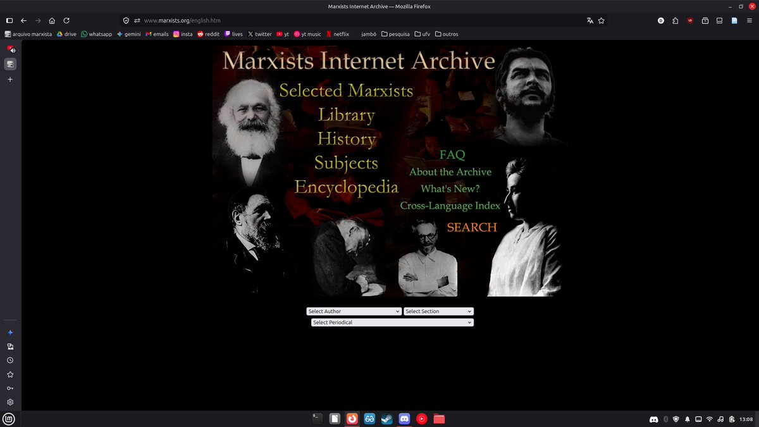Open the yt bookmark
The image size is (759, 427).
coord(283,34)
